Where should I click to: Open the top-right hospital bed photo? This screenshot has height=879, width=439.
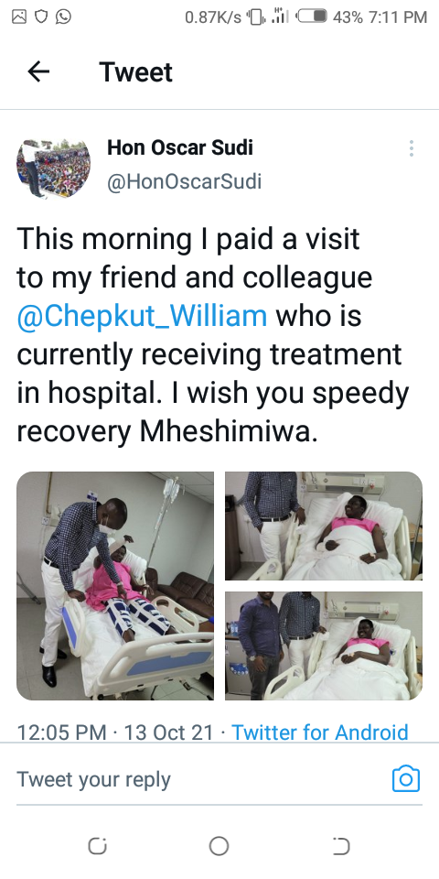click(324, 526)
